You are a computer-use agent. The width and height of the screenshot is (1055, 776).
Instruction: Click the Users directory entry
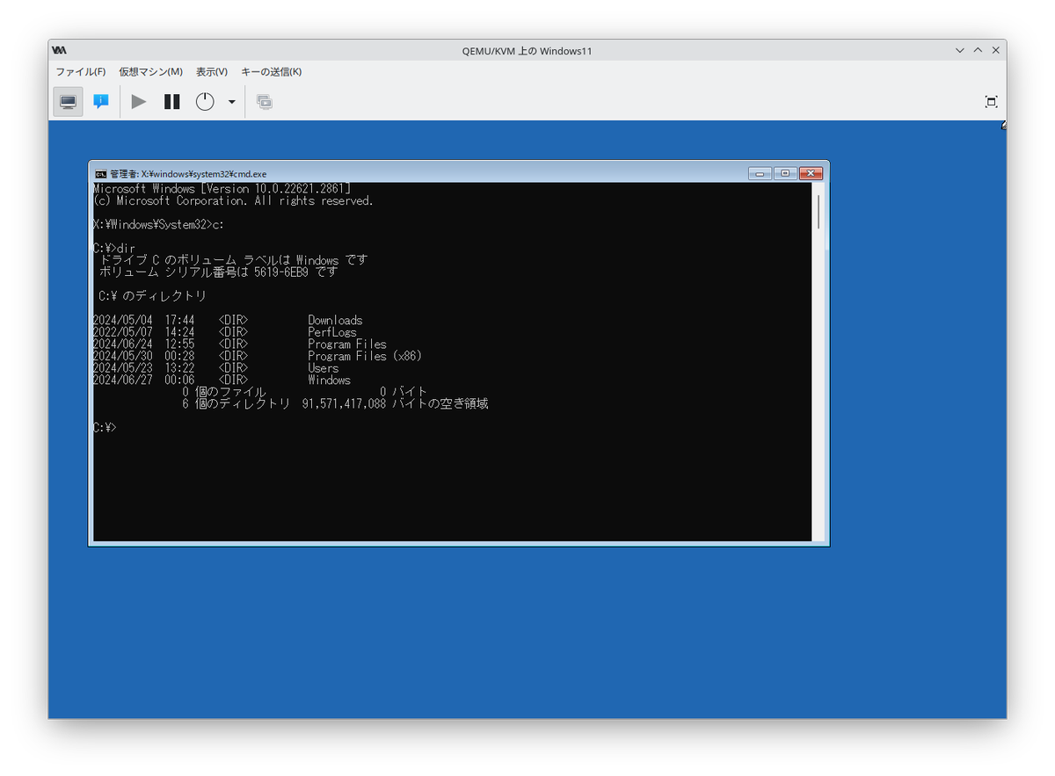click(323, 368)
